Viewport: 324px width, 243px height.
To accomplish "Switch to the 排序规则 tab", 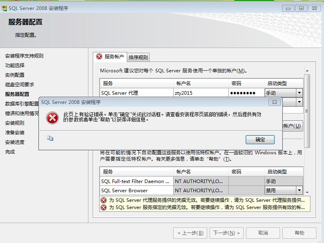I will point(138,58).
